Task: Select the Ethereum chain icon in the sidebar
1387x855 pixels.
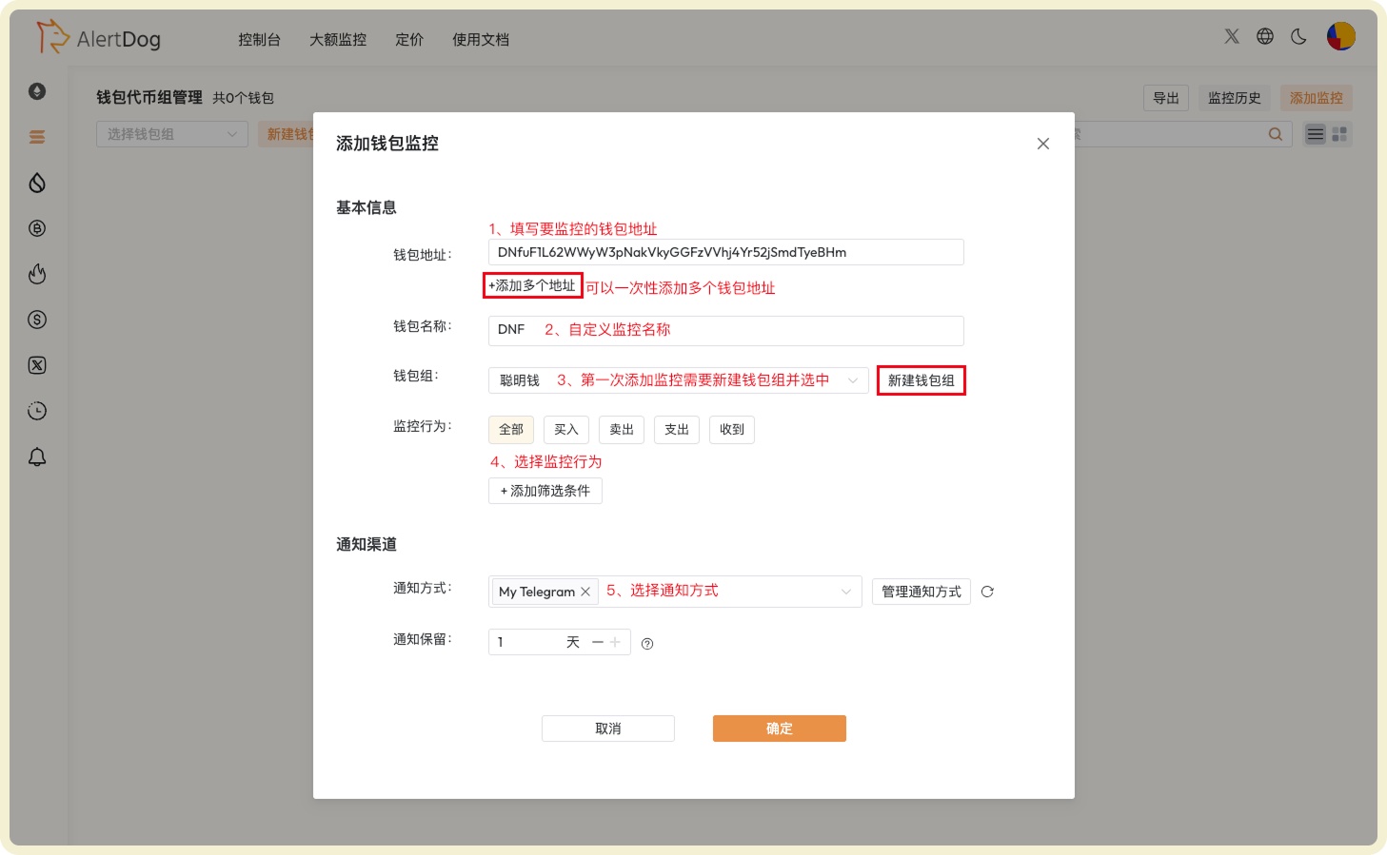Action: [36, 91]
